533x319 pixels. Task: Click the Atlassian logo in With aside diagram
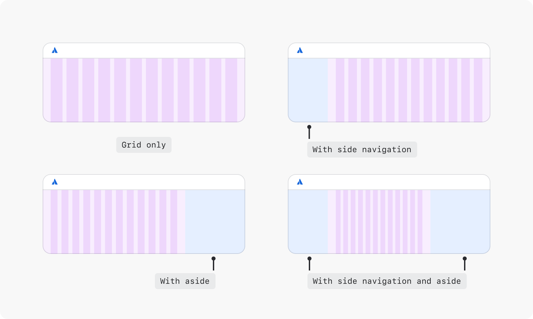55,182
